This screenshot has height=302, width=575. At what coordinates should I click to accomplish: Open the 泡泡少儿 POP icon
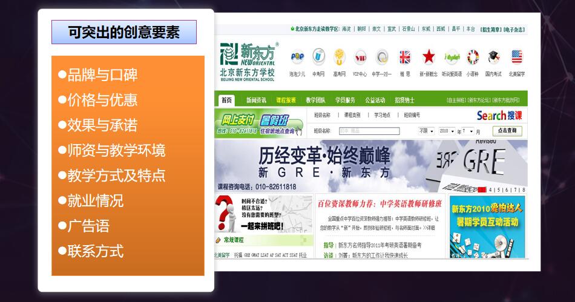click(297, 57)
